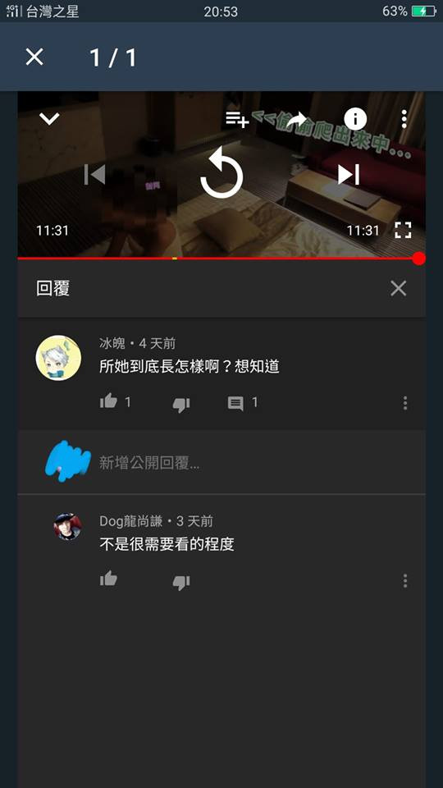
Task: Dislike Dog龍尚謙's reply
Action: click(x=181, y=582)
